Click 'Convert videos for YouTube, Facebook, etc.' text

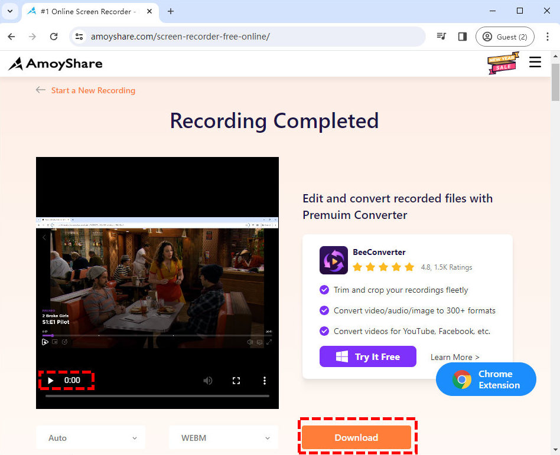click(412, 331)
